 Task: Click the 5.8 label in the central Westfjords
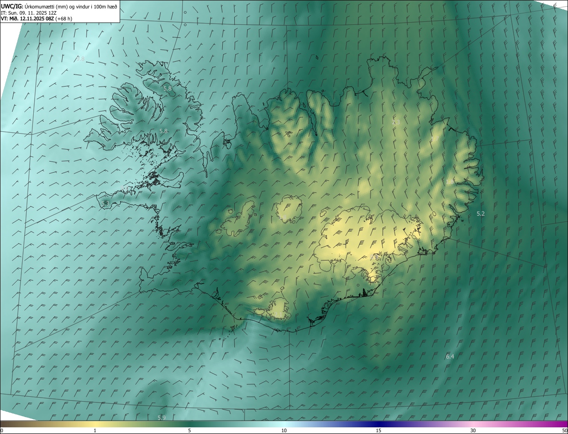click(163, 131)
